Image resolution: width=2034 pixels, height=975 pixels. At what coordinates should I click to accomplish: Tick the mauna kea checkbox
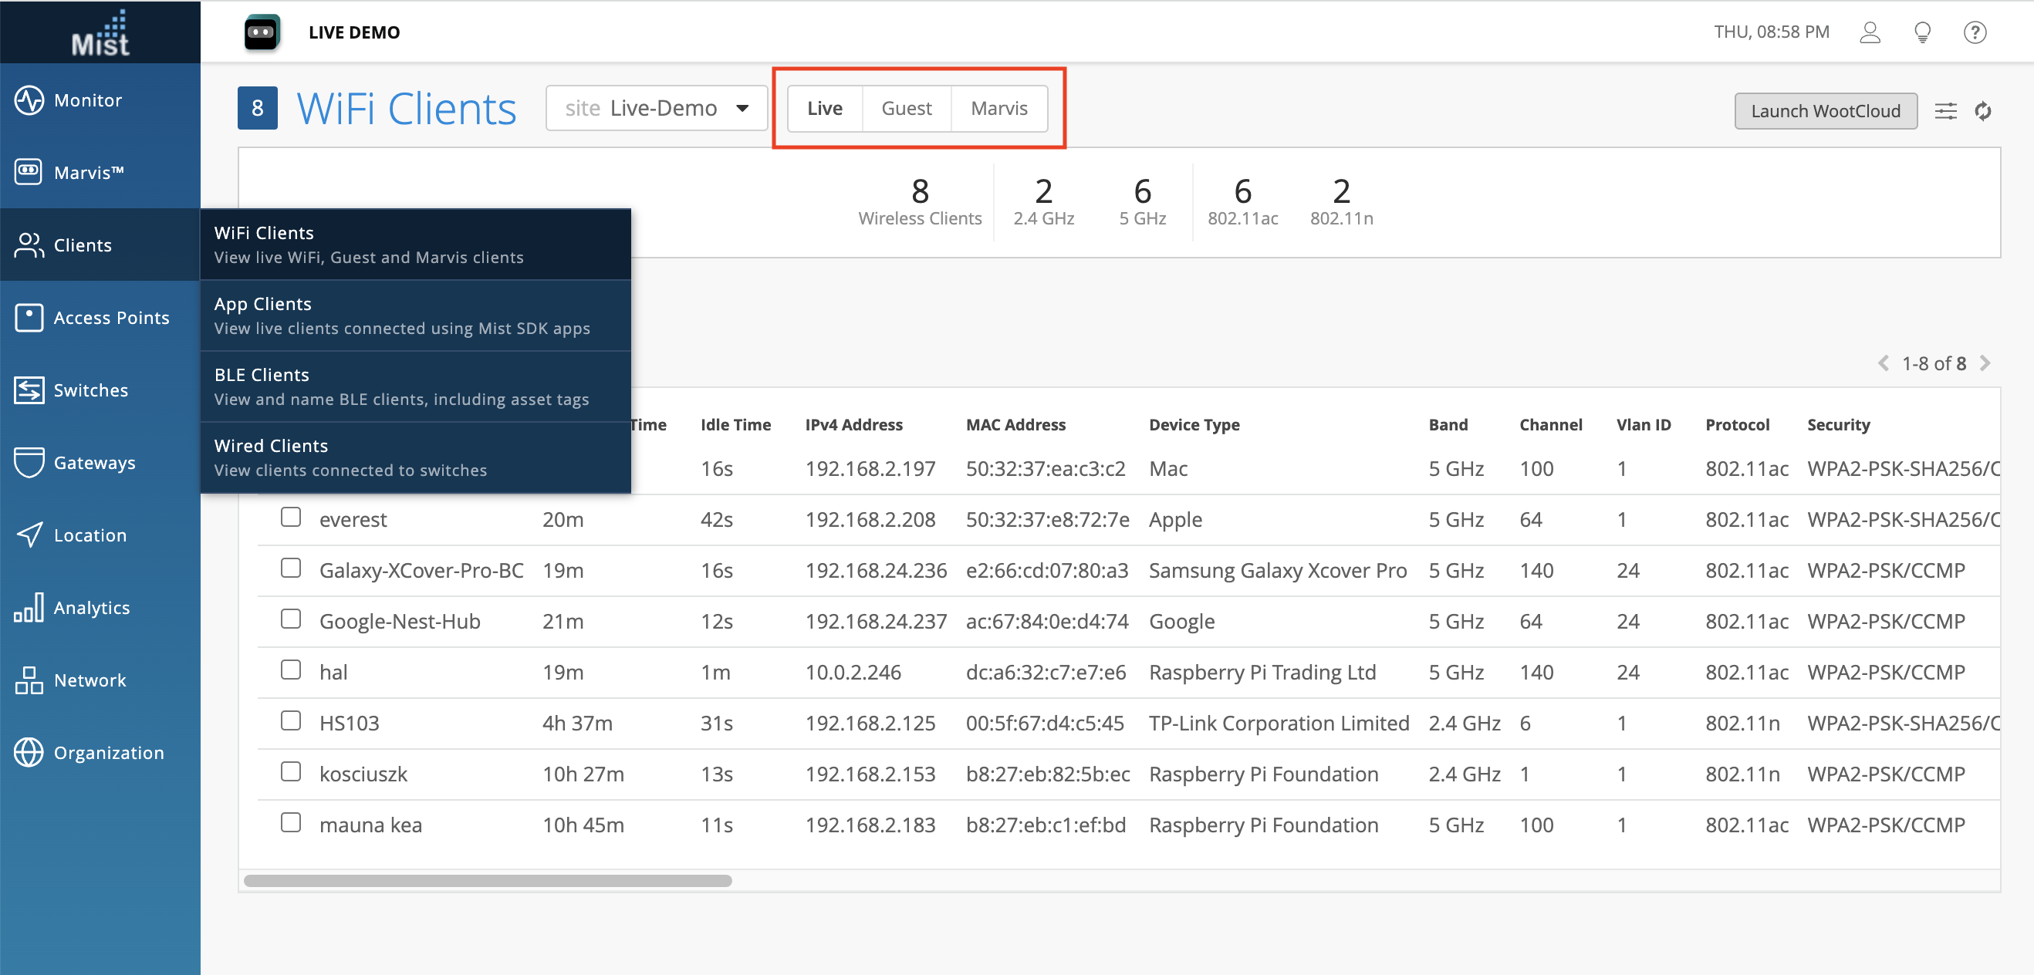(291, 822)
